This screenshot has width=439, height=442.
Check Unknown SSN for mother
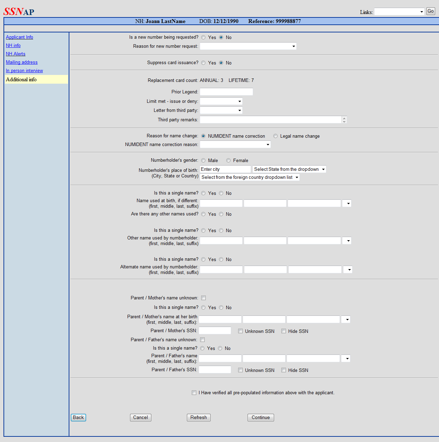[240, 331]
